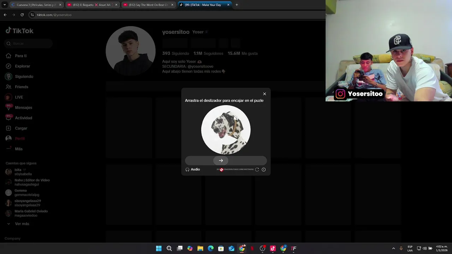Open Netflix from the taskbar
Screen dimensions: 452x254
(x=252, y=248)
